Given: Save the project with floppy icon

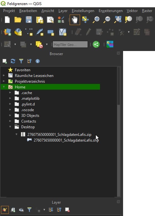Looking at the screenshot, I should tap(29, 20).
